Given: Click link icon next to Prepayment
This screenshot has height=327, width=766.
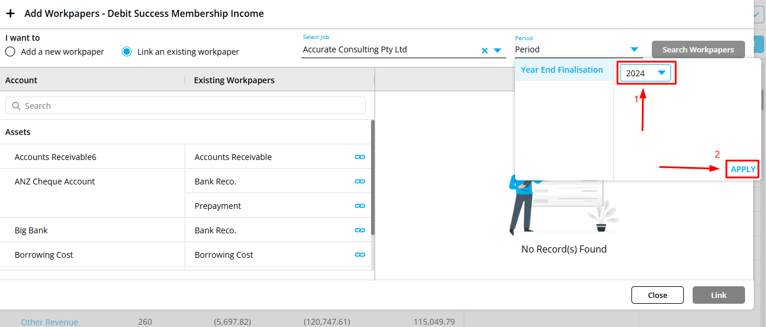Looking at the screenshot, I should [360, 206].
